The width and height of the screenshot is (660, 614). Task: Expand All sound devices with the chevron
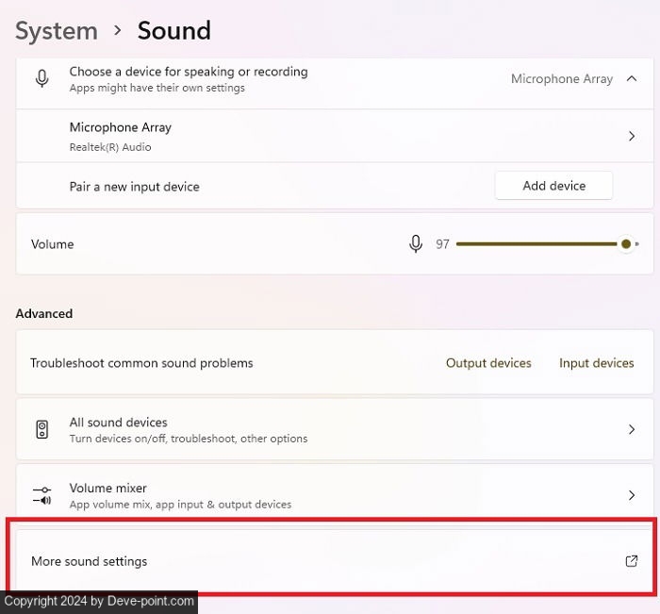click(632, 430)
